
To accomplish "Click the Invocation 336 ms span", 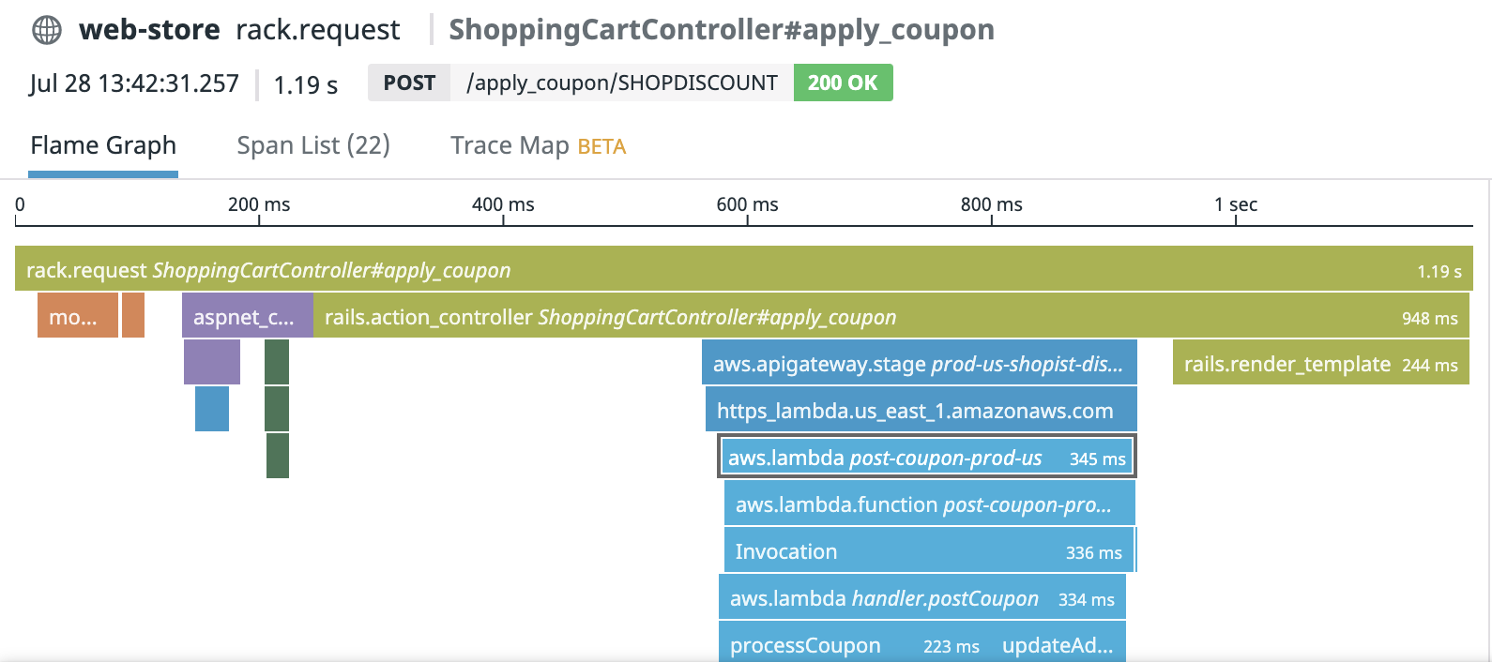I will [x=929, y=550].
